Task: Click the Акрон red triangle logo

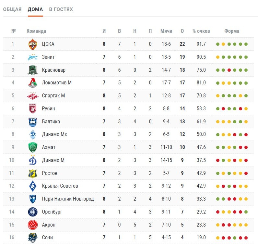Action: coord(33,225)
